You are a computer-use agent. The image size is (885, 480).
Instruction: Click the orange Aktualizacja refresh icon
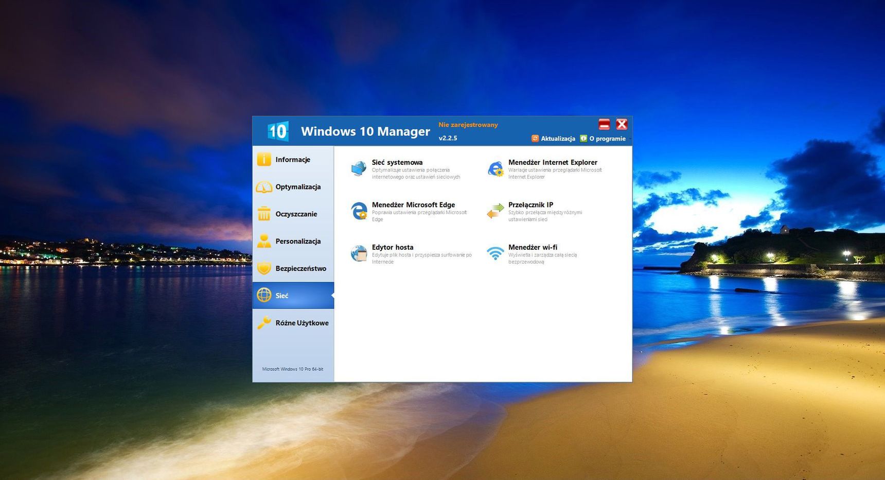535,139
